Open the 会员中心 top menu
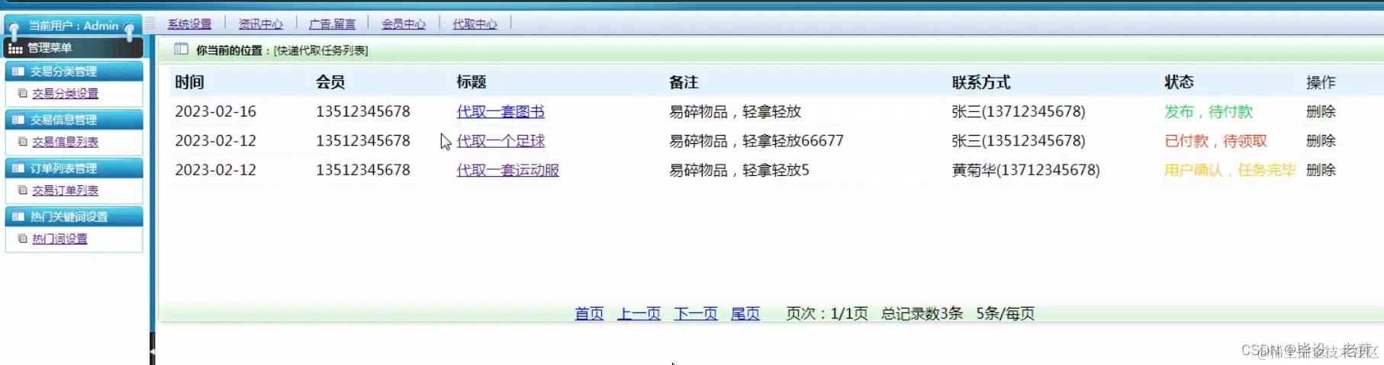The width and height of the screenshot is (1384, 365). pyautogui.click(x=404, y=24)
